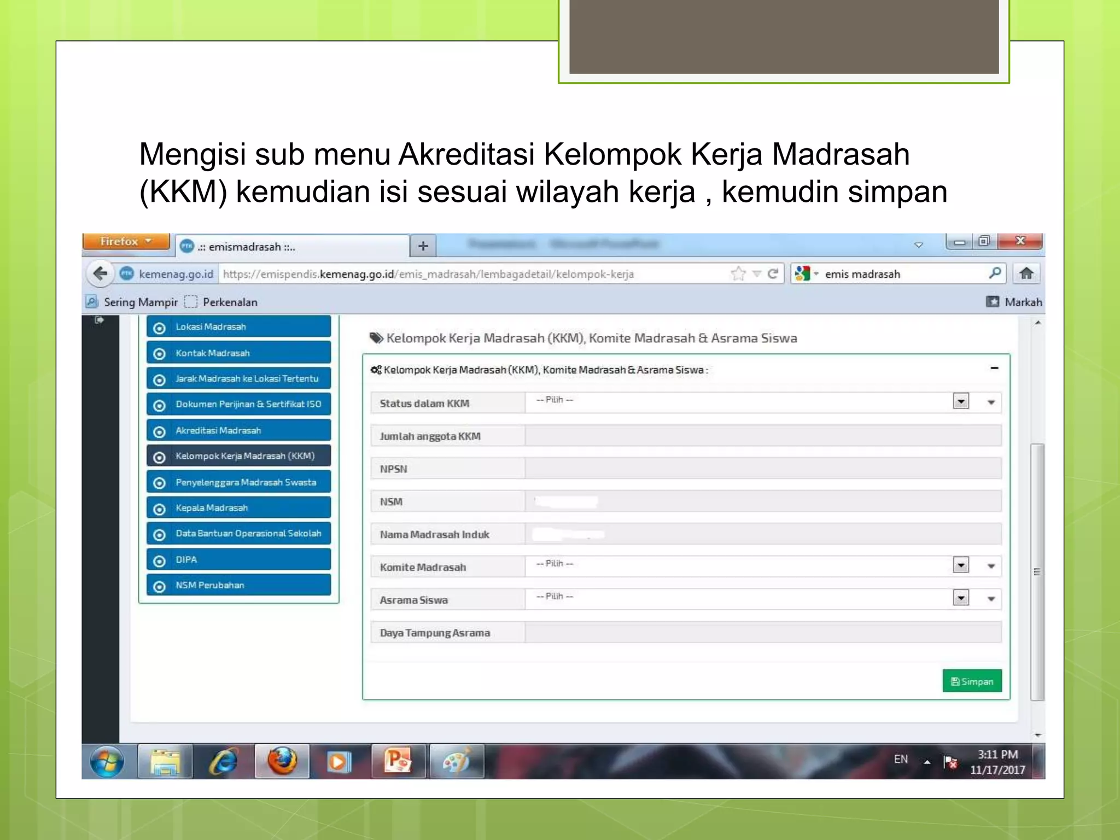Bookmark page with the star icon
The image size is (1120, 840).
tap(738, 273)
